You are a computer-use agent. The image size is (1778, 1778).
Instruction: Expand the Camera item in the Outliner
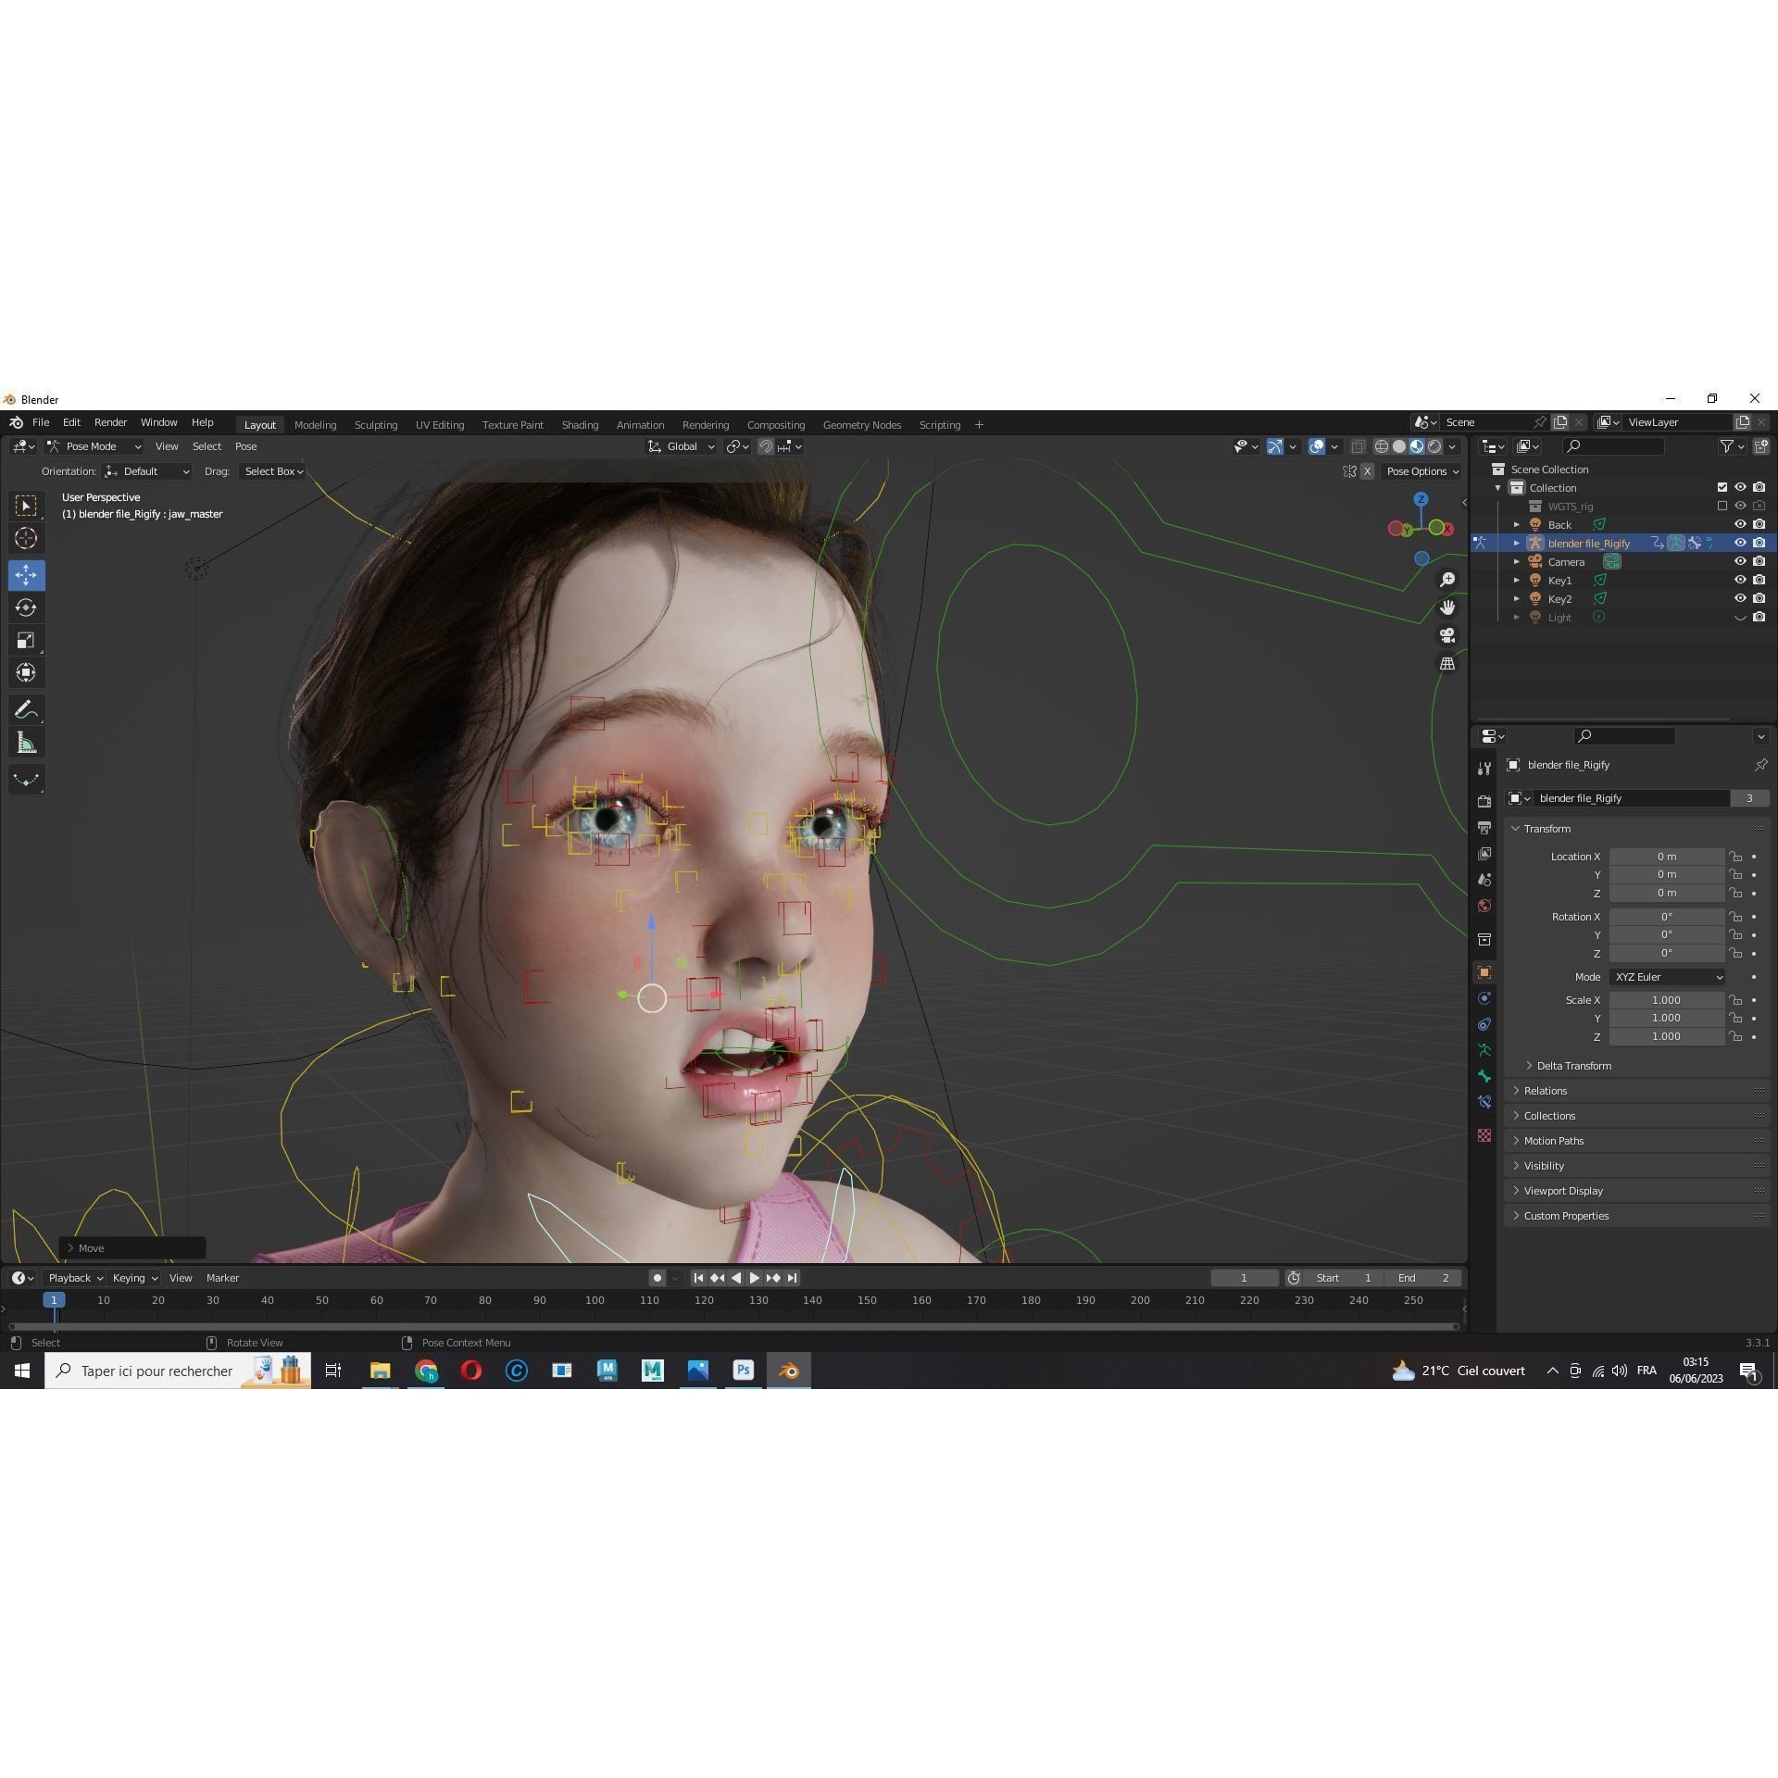(1517, 561)
